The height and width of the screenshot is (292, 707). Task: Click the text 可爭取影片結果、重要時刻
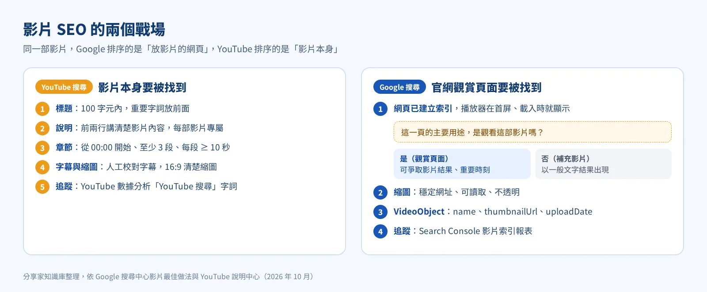point(445,170)
